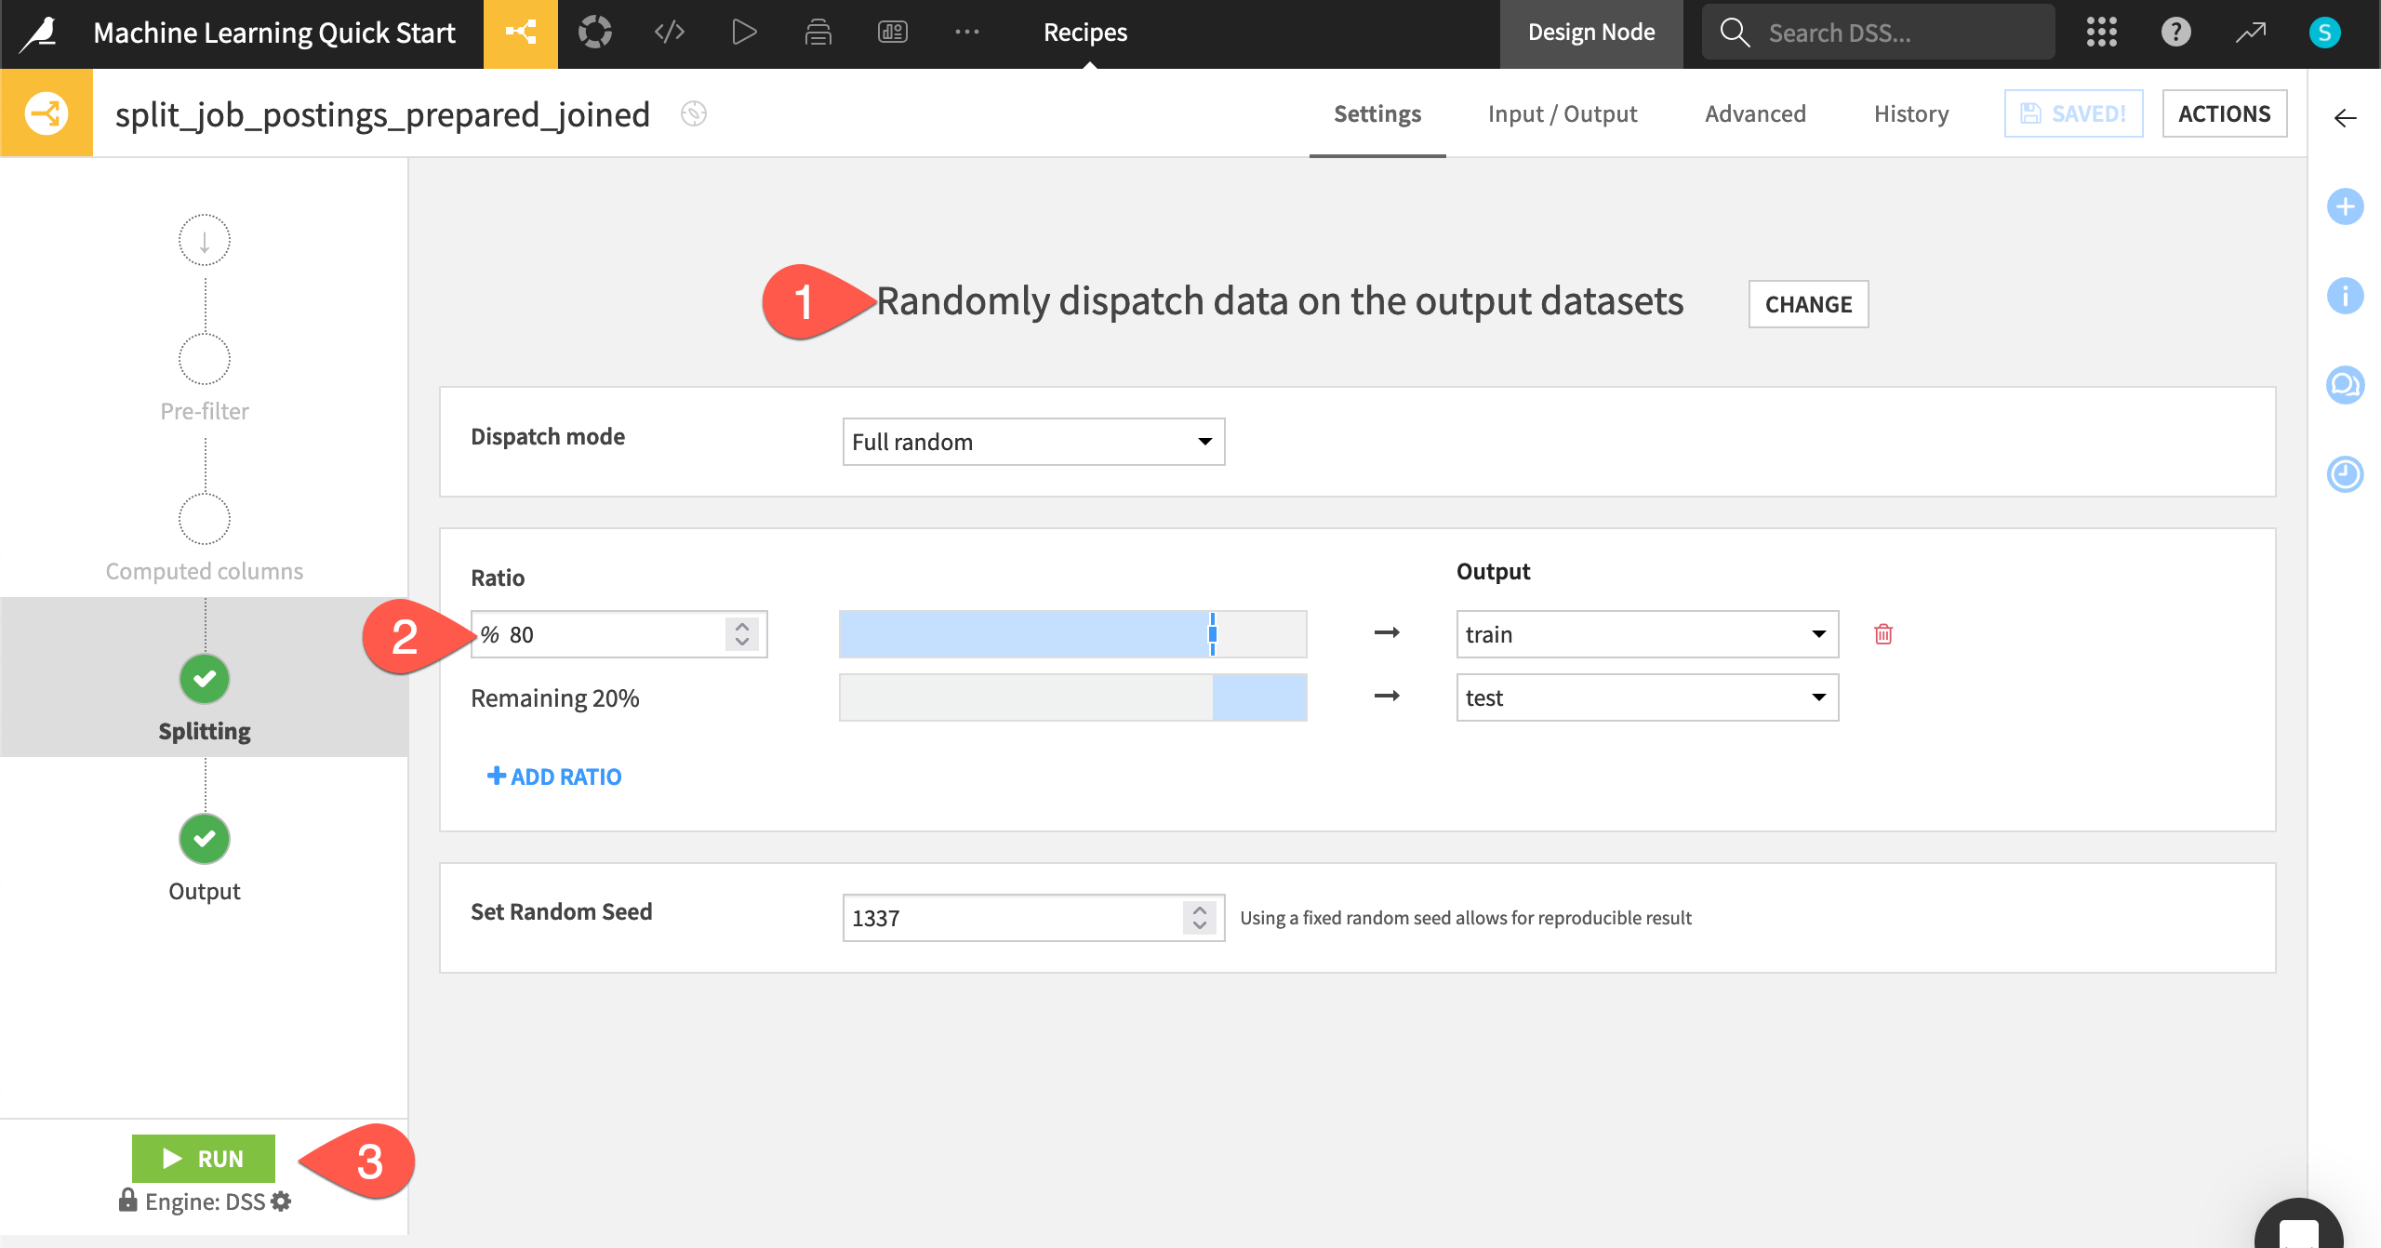
Task: Open the info panel icon on right edge
Action: 2347,296
